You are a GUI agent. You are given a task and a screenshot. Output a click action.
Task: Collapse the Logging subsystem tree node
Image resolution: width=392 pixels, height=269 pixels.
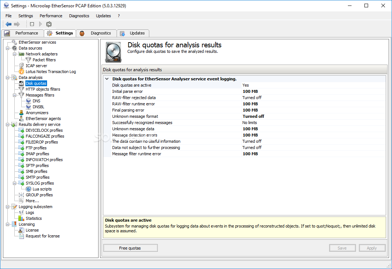(7, 207)
